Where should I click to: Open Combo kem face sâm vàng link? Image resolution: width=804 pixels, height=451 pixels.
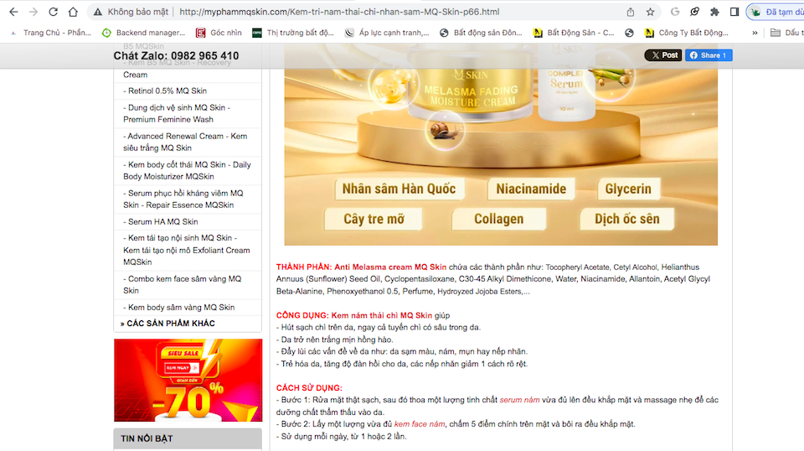(x=182, y=285)
